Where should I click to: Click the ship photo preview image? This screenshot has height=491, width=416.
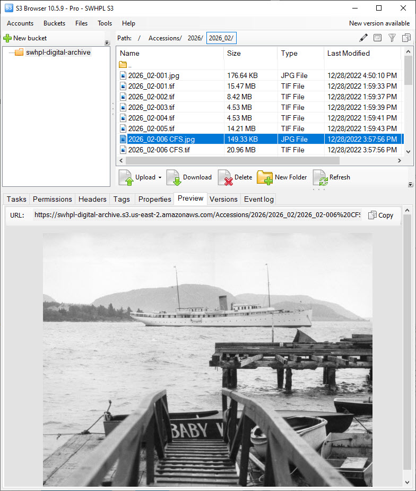[x=207, y=359]
